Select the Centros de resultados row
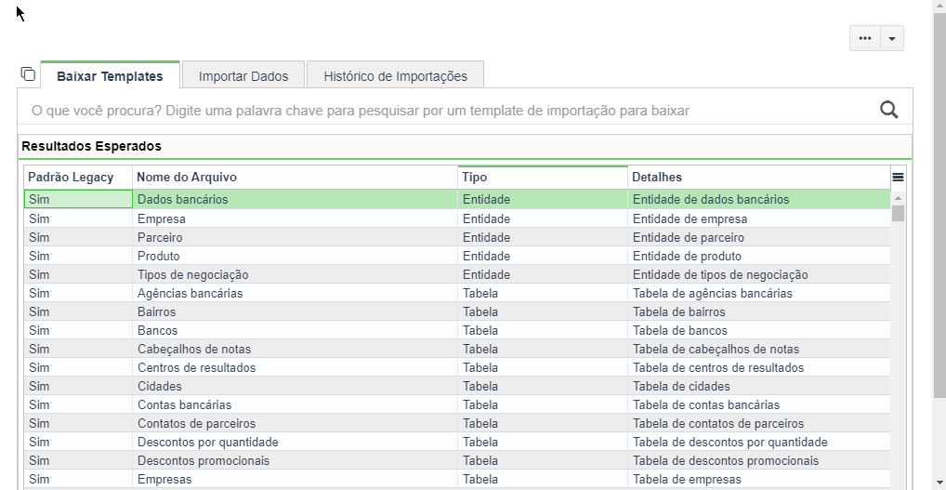 [x=456, y=367]
